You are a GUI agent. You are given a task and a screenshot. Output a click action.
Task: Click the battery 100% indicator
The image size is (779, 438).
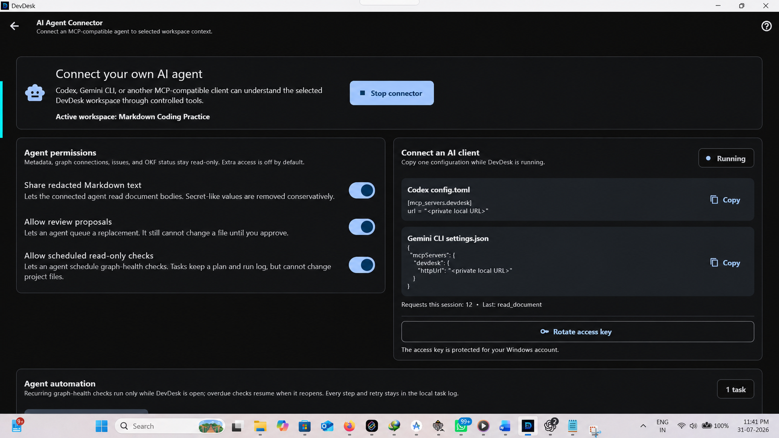(716, 426)
